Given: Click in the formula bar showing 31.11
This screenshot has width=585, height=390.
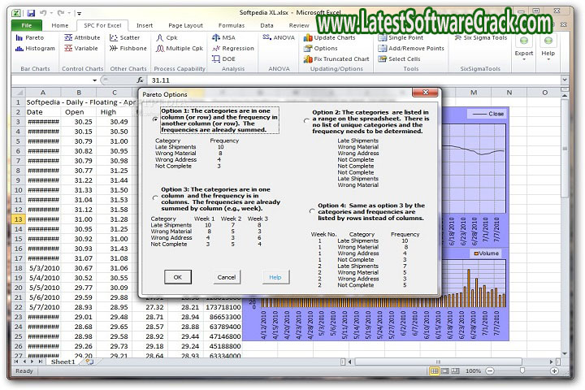Looking at the screenshot, I should point(353,80).
